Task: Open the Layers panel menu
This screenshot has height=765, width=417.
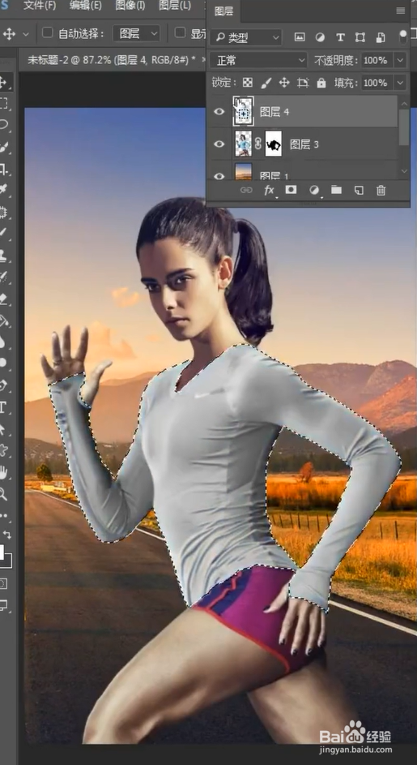Action: (x=401, y=11)
